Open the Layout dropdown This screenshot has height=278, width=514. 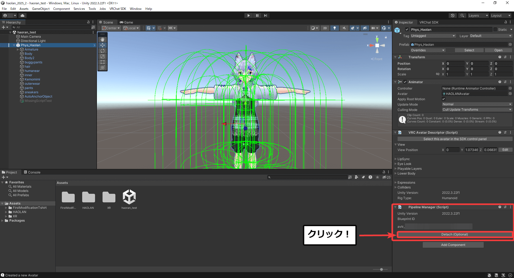[501, 16]
